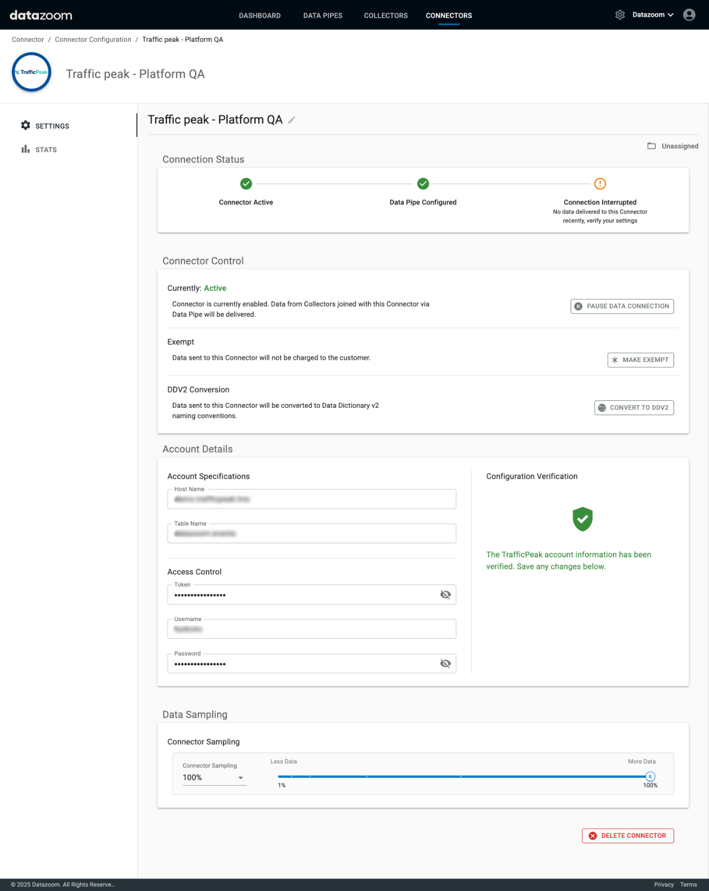The width and height of the screenshot is (709, 891).
Task: Click the 'Traffic peak - Platform QA' breadcrumb
Action: tap(182, 39)
